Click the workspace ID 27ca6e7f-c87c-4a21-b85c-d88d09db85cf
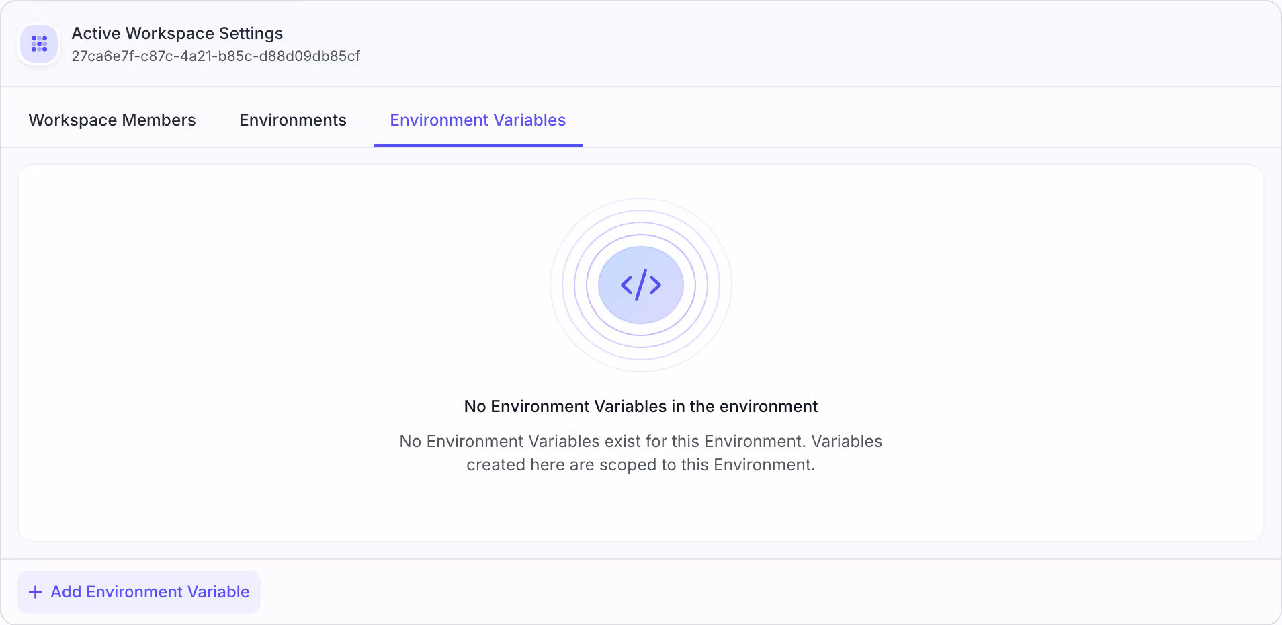Viewport: 1282px width, 625px height. point(216,56)
